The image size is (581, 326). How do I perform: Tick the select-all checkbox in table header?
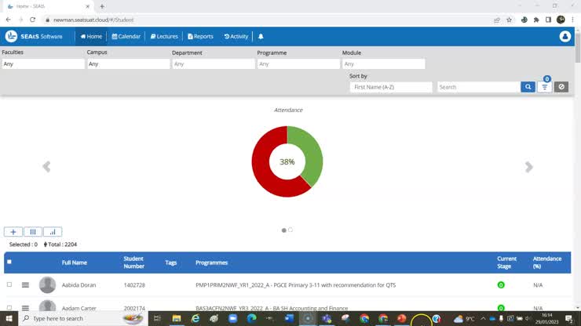[x=9, y=262]
